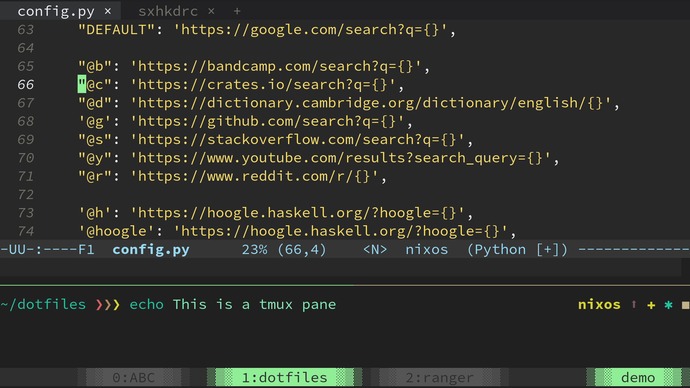Select tmux window 2:ranger
Viewport: 690px width, 388px height.
(440, 378)
